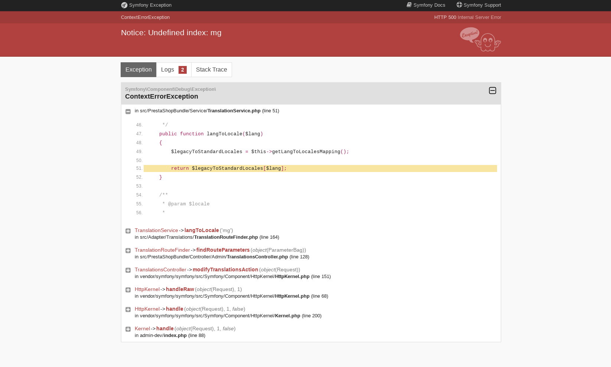This screenshot has height=367, width=611.
Task: Click the findRouteParameters method name
Action: [x=223, y=250]
